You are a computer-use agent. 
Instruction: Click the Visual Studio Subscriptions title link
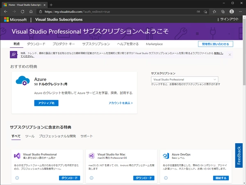tap(59, 19)
